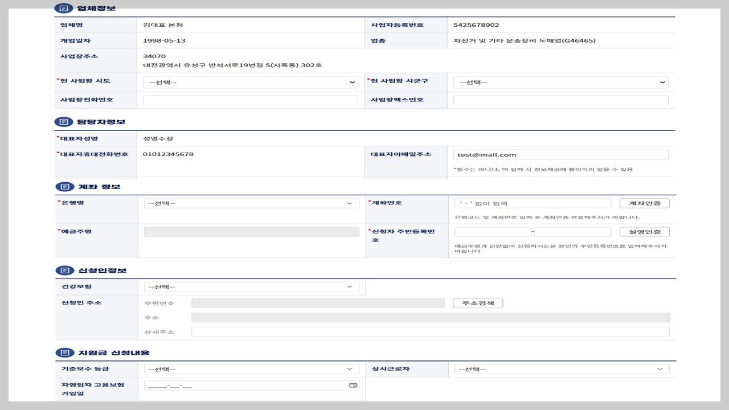Select the postal code 34070

154,56
